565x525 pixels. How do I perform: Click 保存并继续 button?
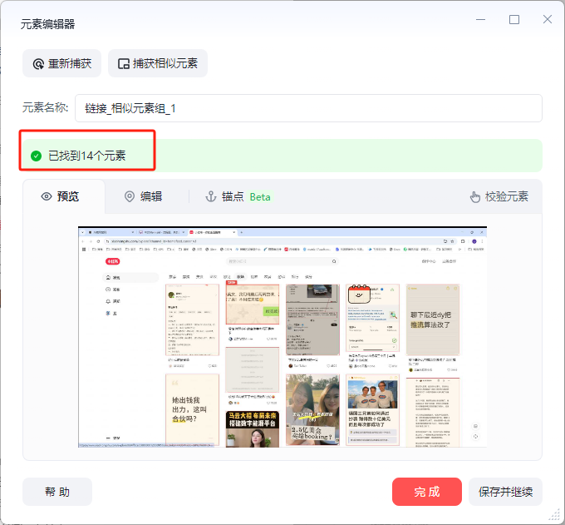point(505,492)
